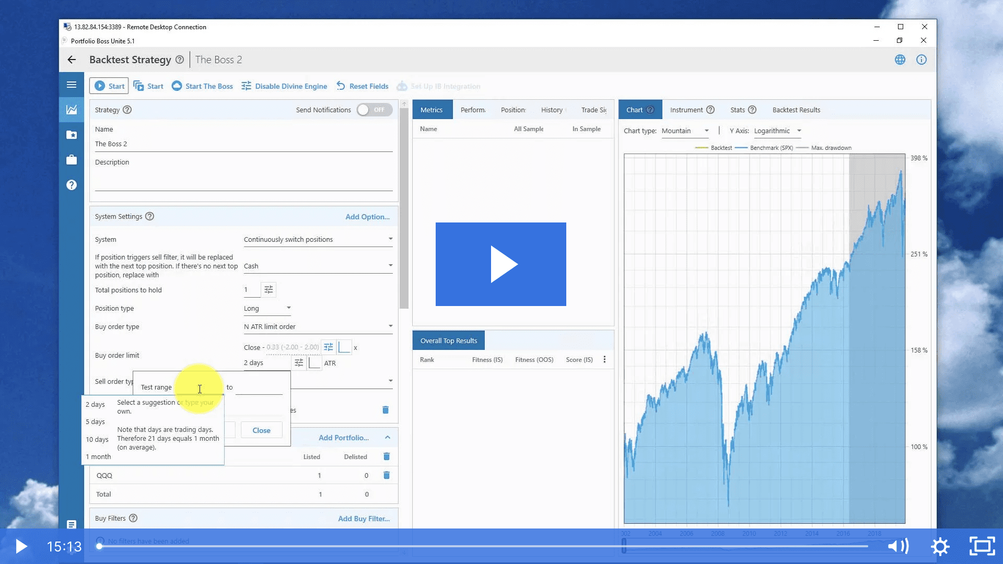This screenshot has width=1003, height=564.
Task: Click the boxed Start button
Action: pos(109,86)
